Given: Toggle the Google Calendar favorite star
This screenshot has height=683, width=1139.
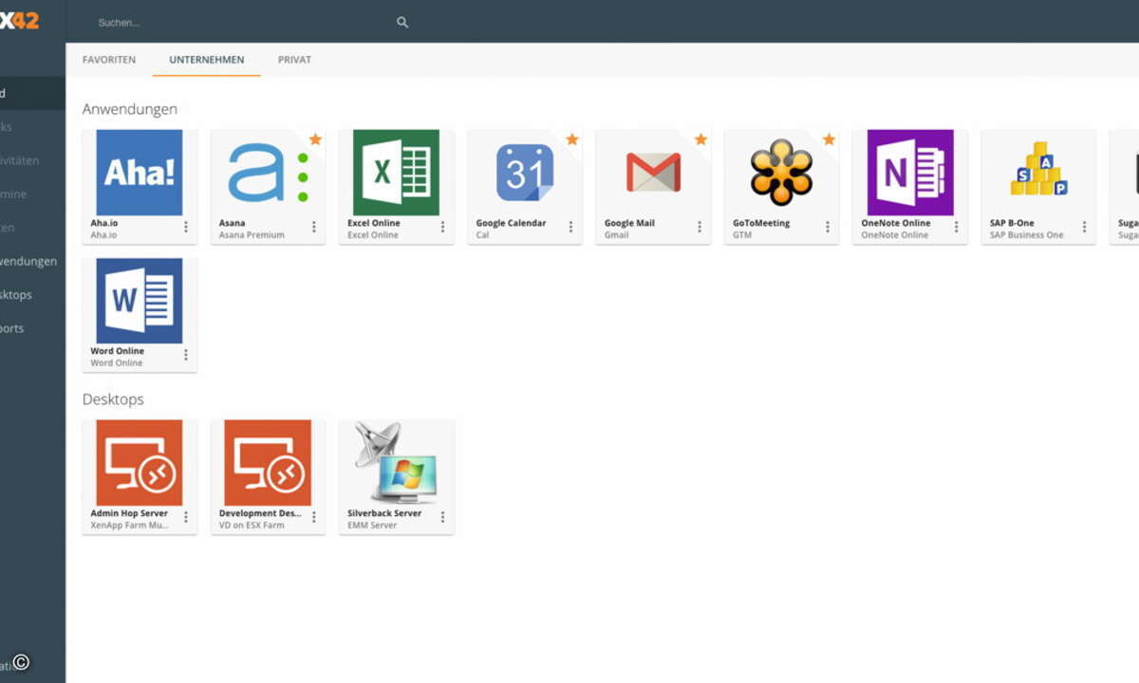Looking at the screenshot, I should coord(572,139).
